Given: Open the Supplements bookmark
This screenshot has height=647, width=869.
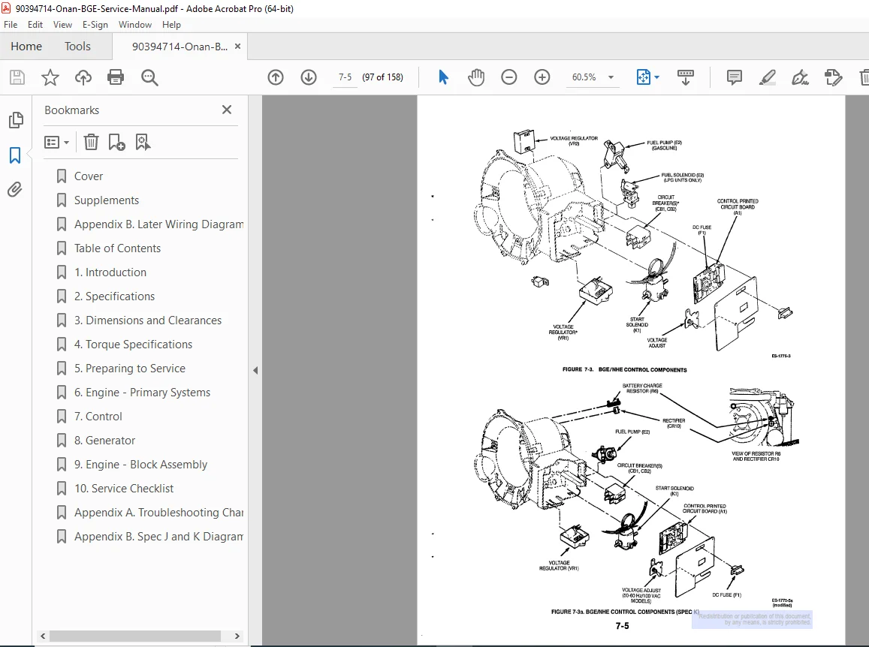Looking at the screenshot, I should [x=107, y=200].
